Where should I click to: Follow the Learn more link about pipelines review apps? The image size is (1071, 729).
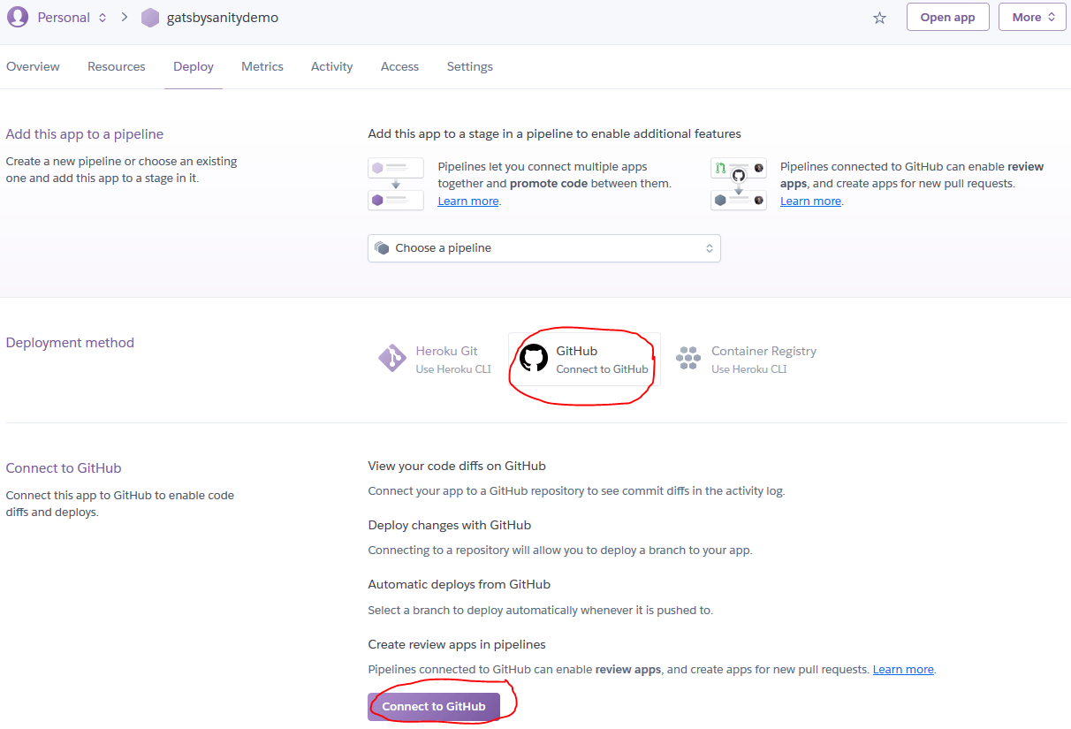click(x=903, y=670)
